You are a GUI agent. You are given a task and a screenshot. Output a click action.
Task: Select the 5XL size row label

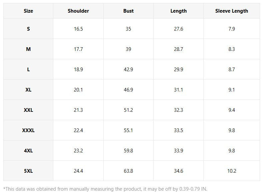click(x=28, y=171)
